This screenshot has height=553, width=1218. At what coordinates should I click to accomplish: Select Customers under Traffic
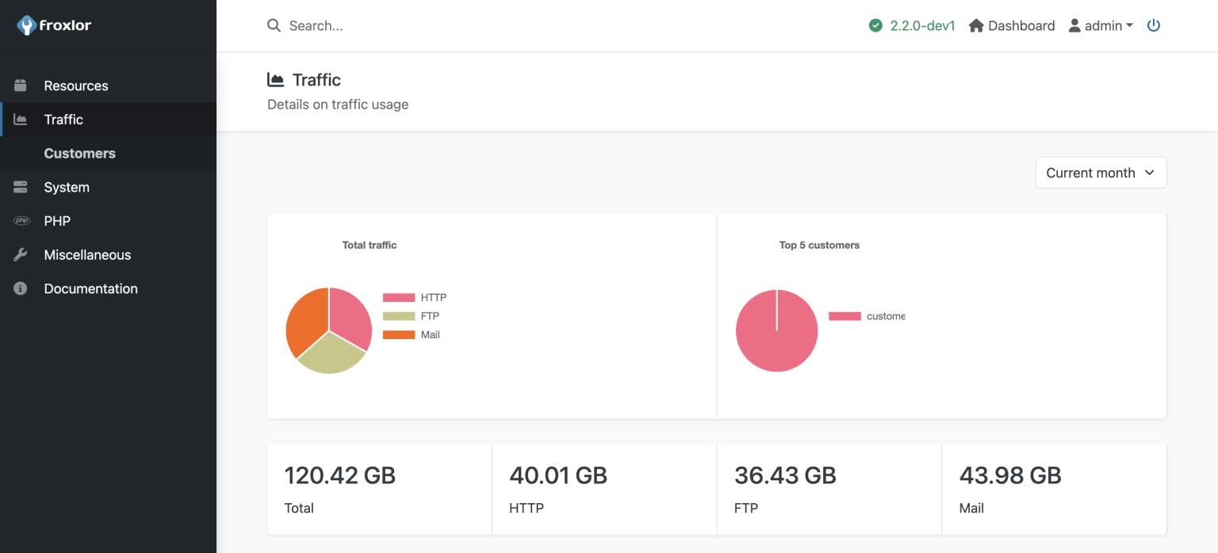point(79,153)
